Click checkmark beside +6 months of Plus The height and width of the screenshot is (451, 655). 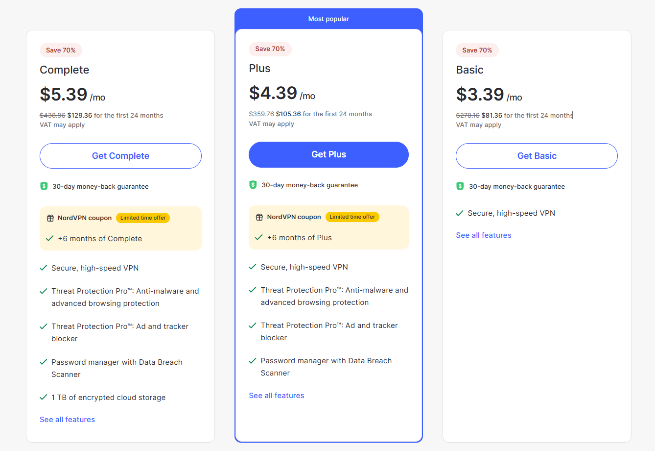tap(259, 237)
